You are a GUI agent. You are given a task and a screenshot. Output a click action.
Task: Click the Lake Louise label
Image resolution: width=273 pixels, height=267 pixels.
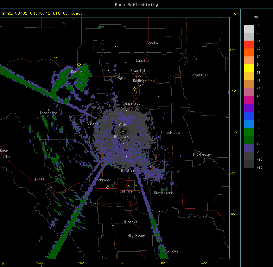pyautogui.click(x=6, y=153)
